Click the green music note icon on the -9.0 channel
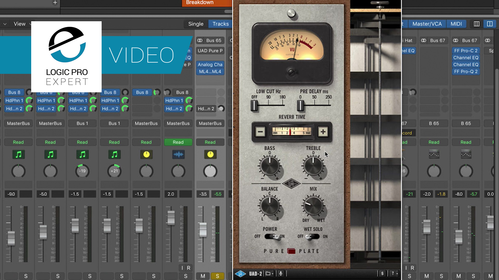The image size is (499, 280). pos(18,155)
